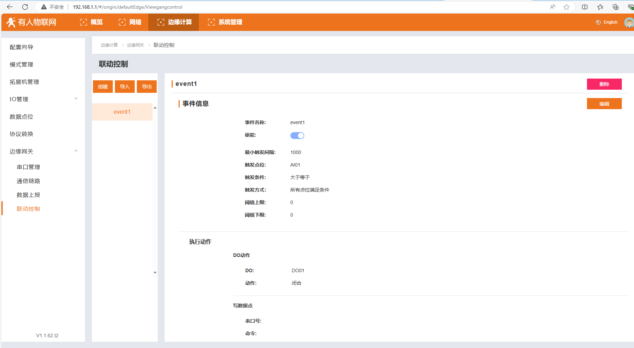Open the 系统管理 top menu
This screenshot has width=634, height=348.
click(225, 22)
